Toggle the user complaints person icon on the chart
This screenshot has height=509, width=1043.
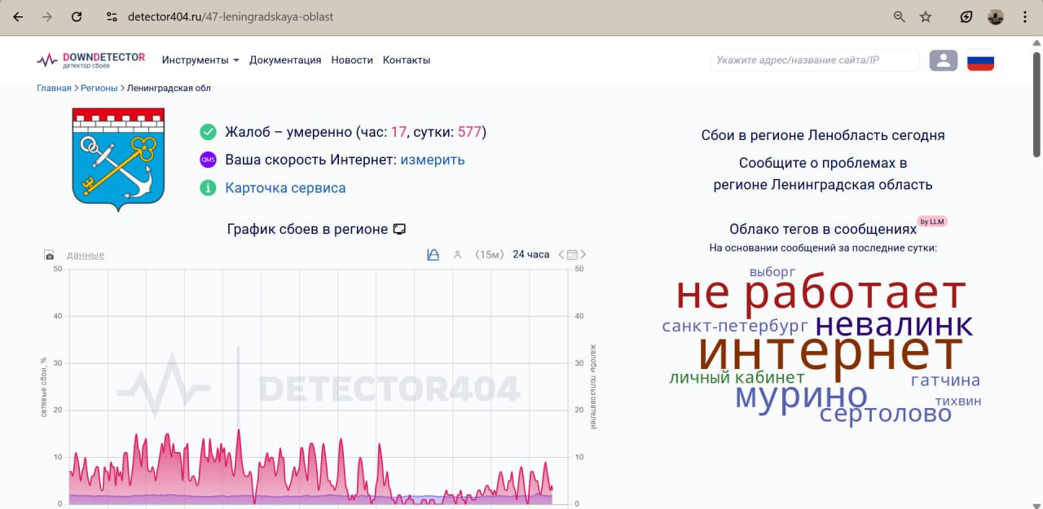(x=457, y=255)
